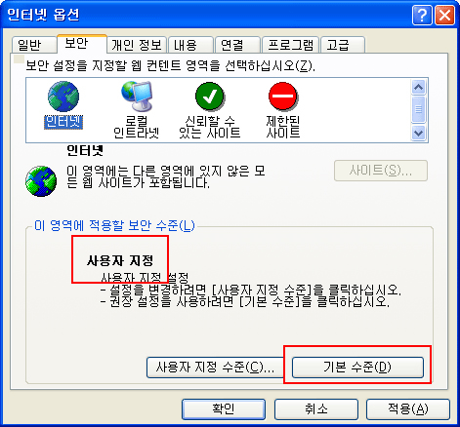
Task: Confirm with the 확인 button
Action: [x=224, y=409]
